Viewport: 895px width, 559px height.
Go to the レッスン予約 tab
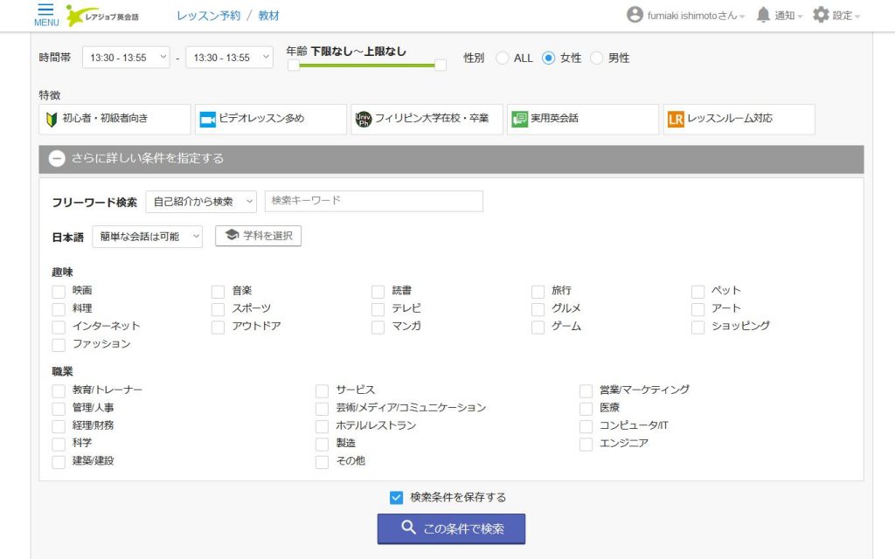point(208,16)
